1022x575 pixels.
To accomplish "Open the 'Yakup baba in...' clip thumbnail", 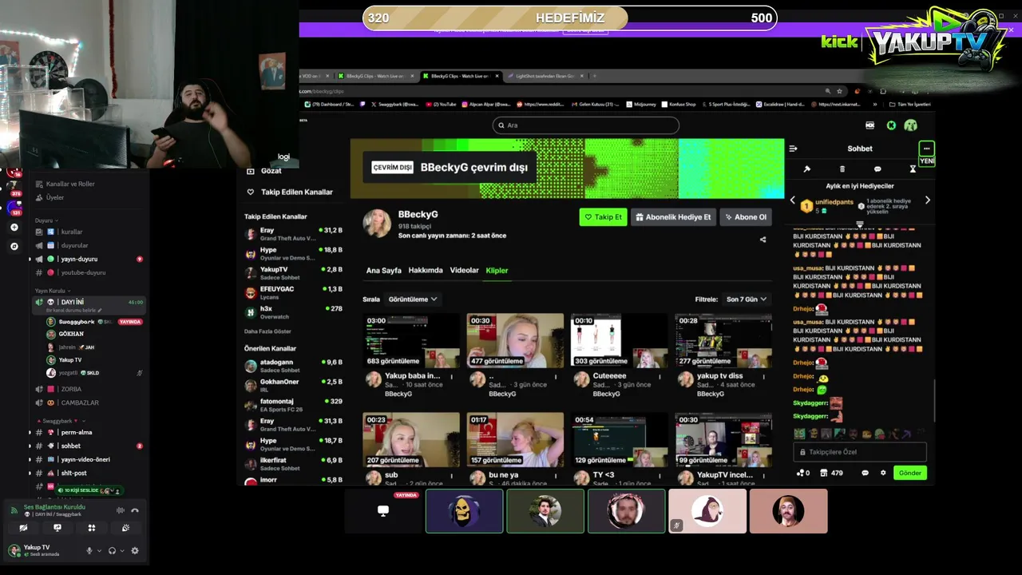I will click(x=411, y=340).
